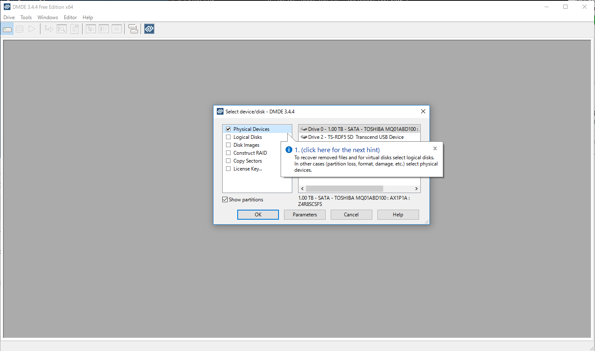The height and width of the screenshot is (351, 595).
Task: Click the right arrow of device list scrollbar
Action: (416, 189)
